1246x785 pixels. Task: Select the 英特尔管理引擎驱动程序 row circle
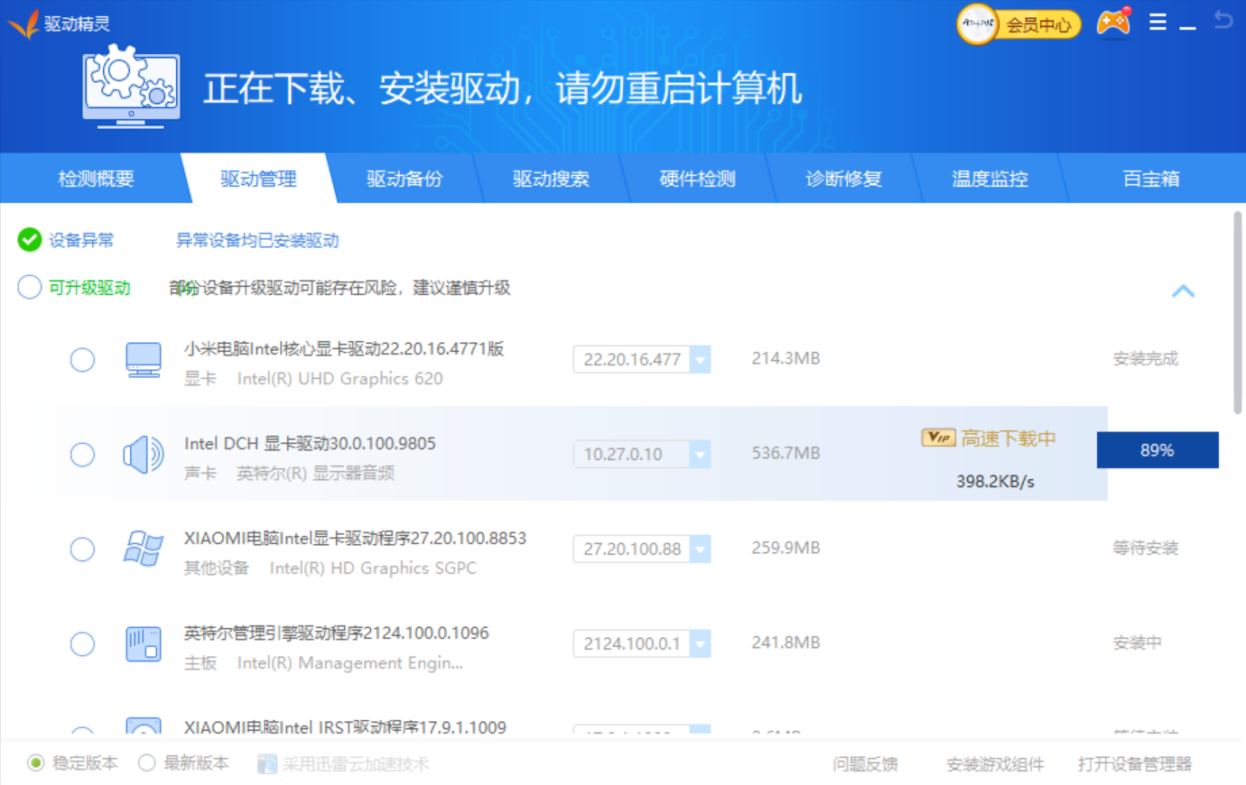click(82, 644)
